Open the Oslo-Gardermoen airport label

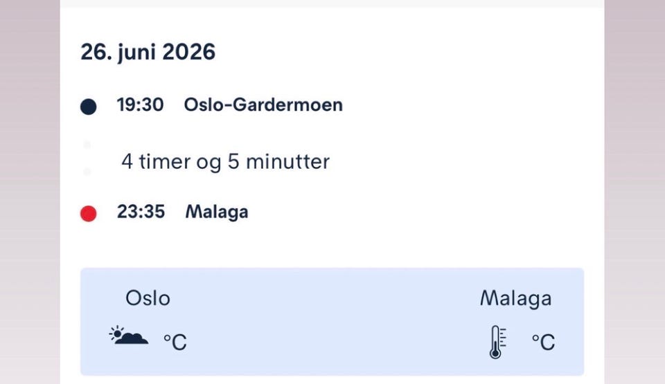263,105
